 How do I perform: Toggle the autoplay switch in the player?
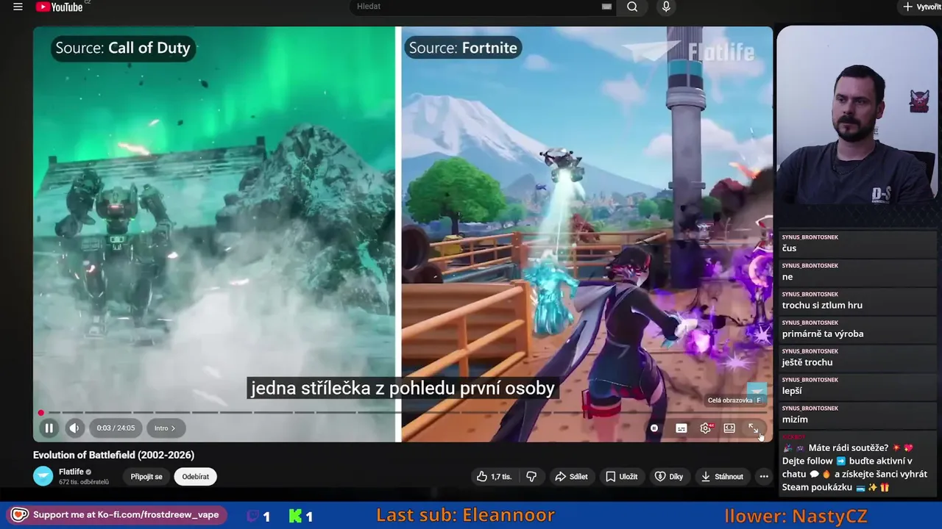point(654,428)
